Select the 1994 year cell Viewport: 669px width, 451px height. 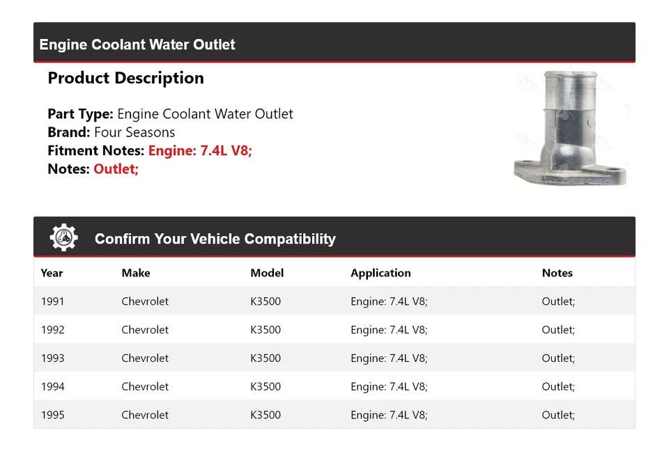[52, 387]
